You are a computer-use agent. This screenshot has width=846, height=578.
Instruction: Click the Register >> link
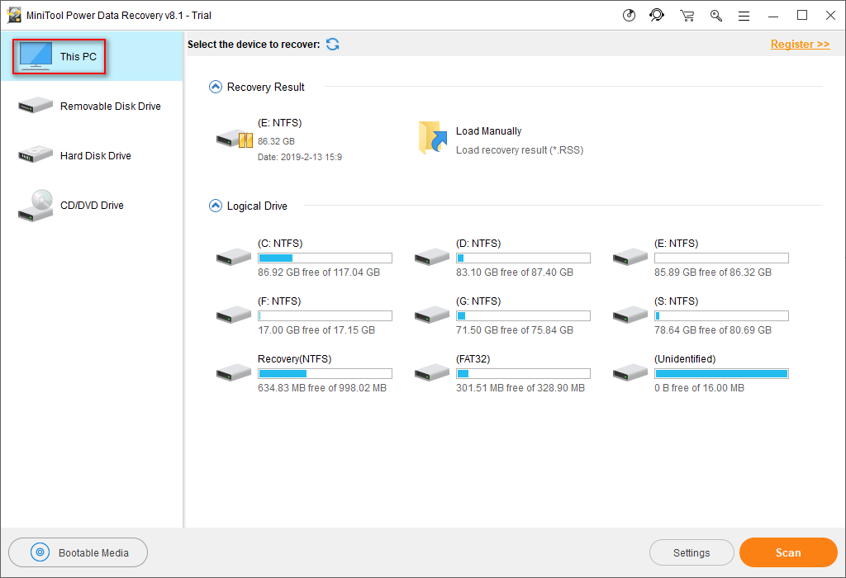800,44
